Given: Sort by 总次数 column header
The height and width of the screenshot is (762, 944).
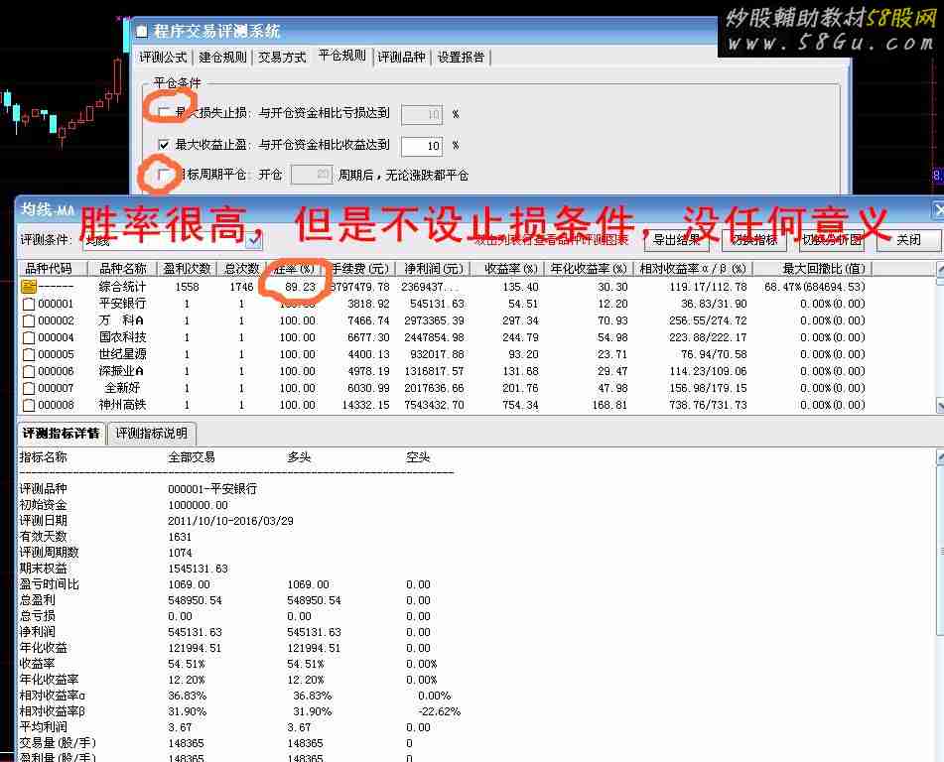Looking at the screenshot, I should point(242,269).
